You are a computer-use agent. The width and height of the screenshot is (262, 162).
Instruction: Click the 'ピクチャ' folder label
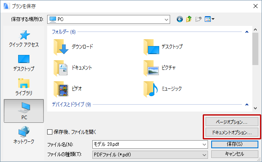point(168,67)
